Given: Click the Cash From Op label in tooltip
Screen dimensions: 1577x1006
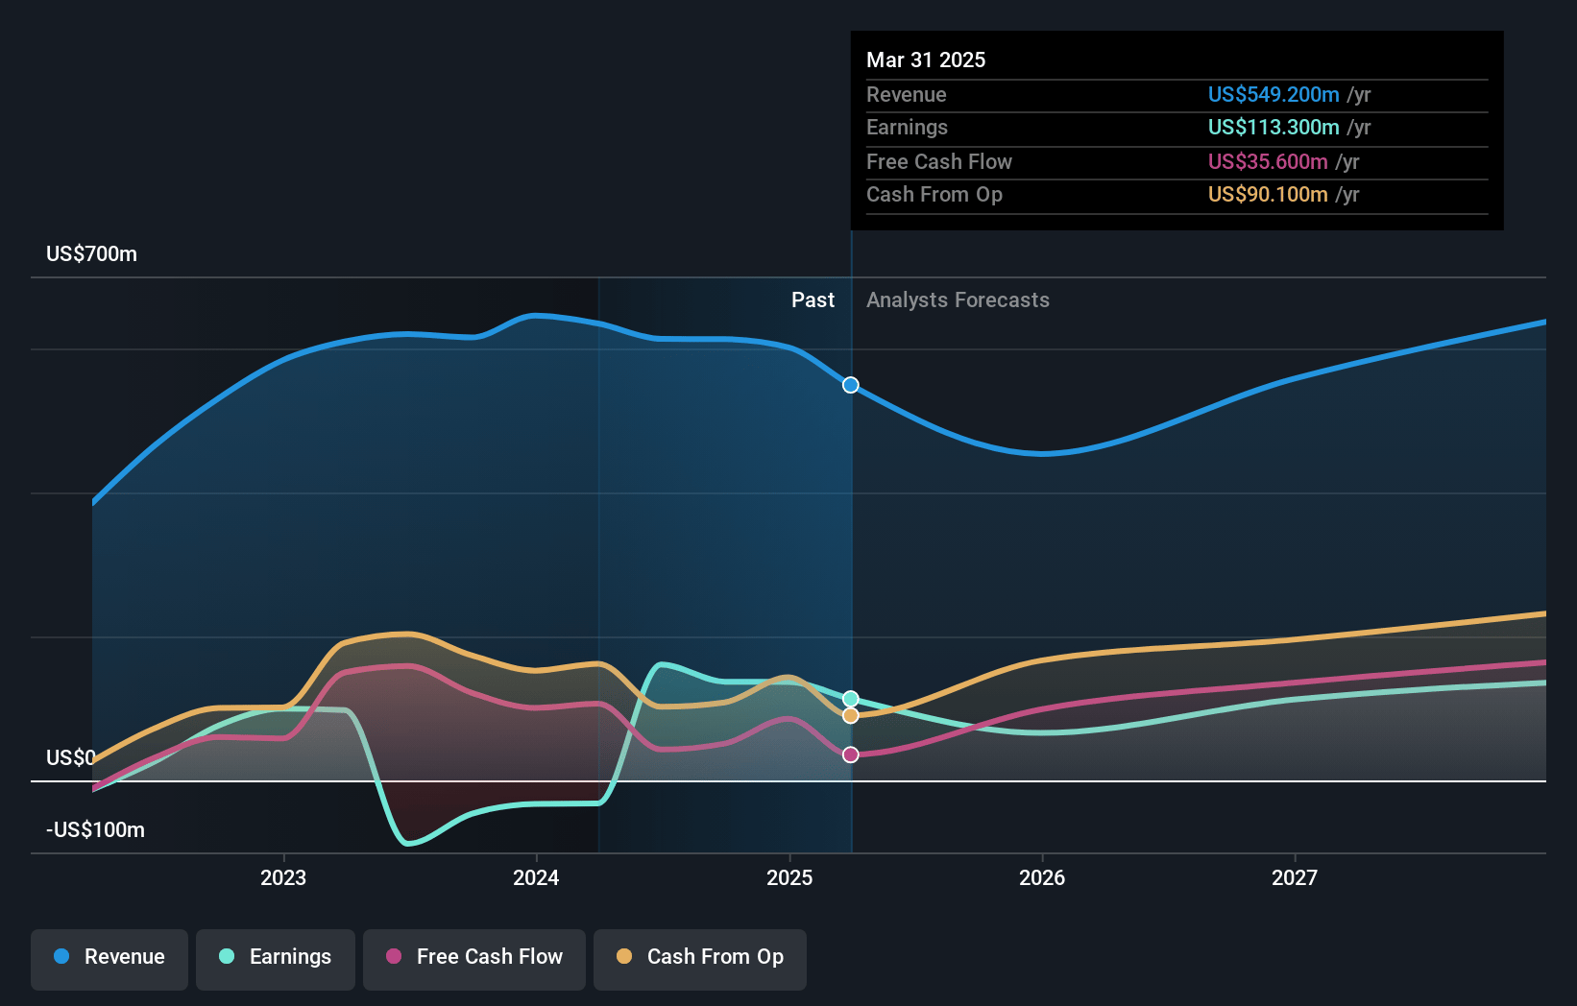Looking at the screenshot, I should 934,194.
